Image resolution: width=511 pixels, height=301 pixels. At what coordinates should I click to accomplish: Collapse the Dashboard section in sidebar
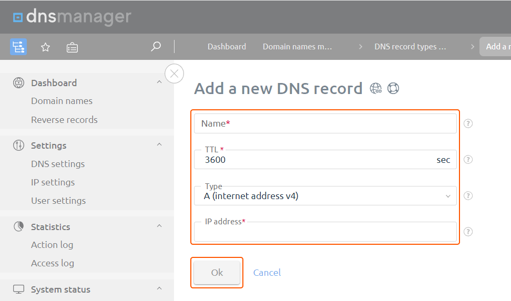point(159,82)
